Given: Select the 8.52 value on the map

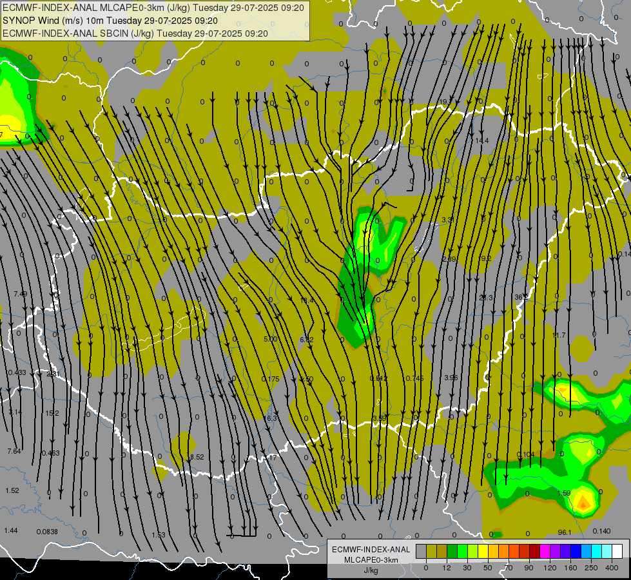Looking at the screenshot, I should point(197,458).
